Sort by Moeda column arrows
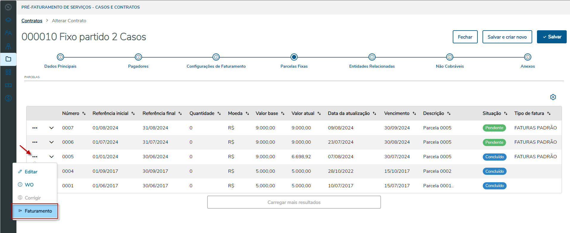Screen dimensions: 570x233 pos(247,113)
